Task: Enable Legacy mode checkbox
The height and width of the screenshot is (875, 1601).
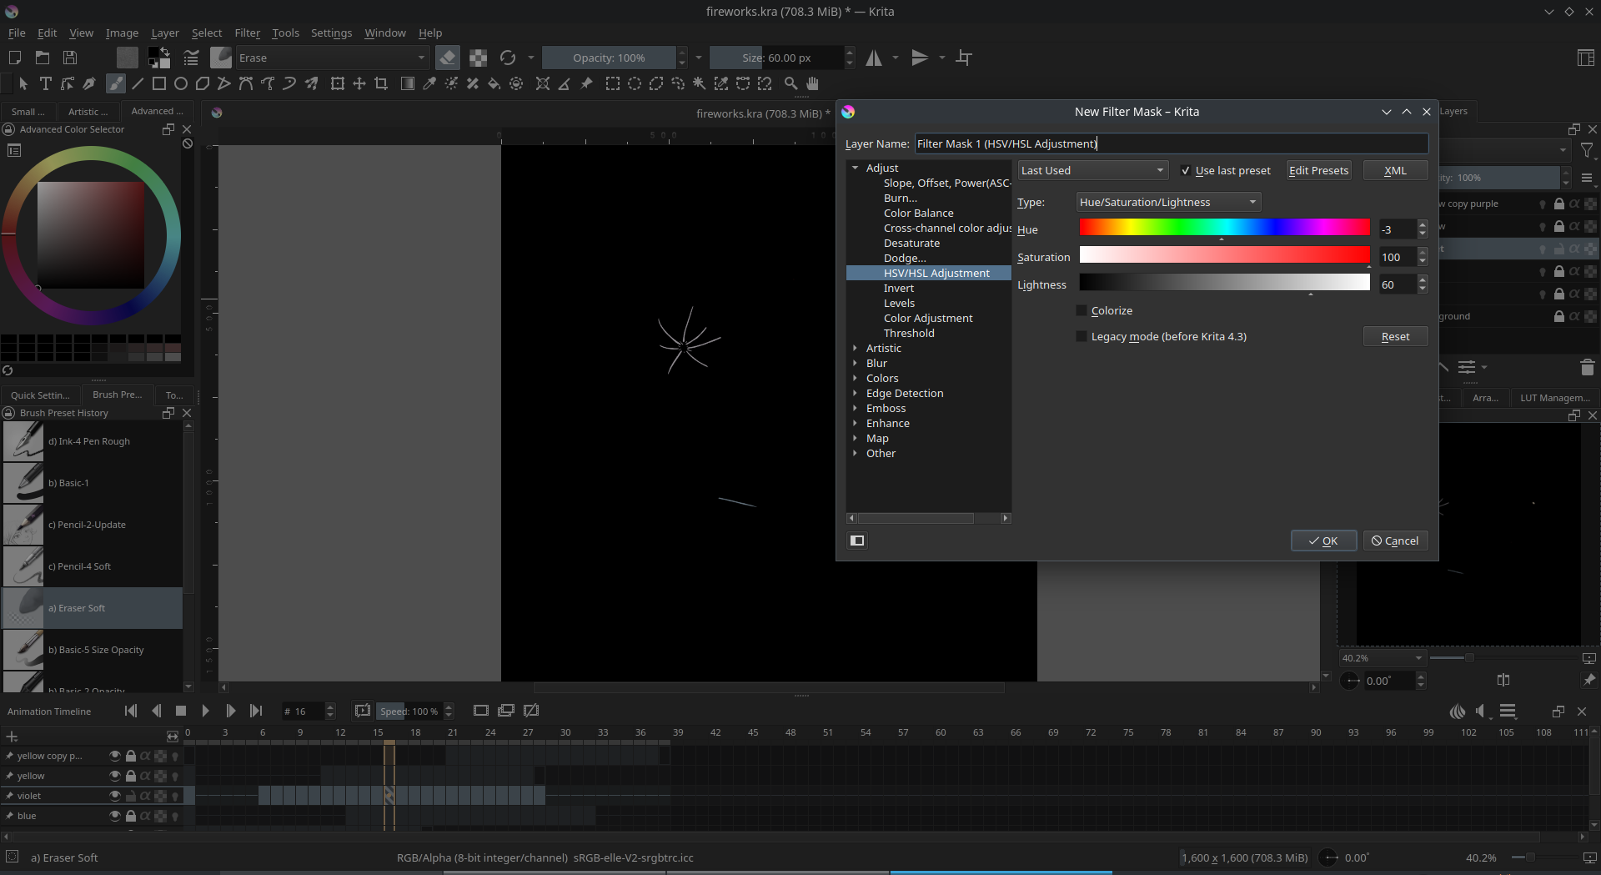Action: pyautogui.click(x=1082, y=336)
